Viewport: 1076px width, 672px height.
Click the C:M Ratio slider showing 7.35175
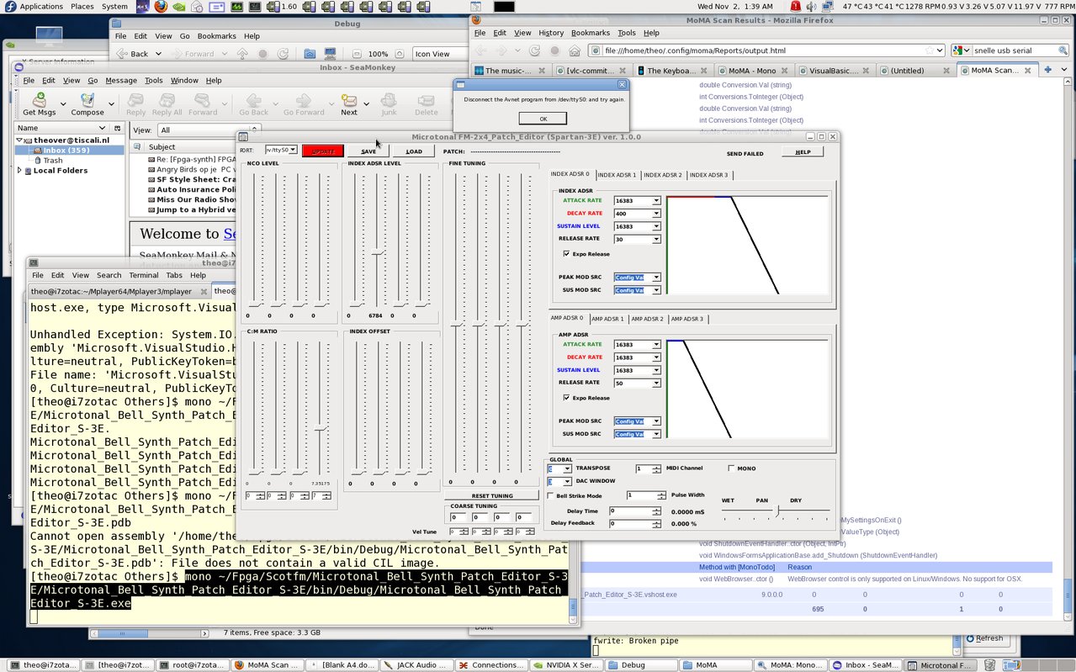click(319, 429)
